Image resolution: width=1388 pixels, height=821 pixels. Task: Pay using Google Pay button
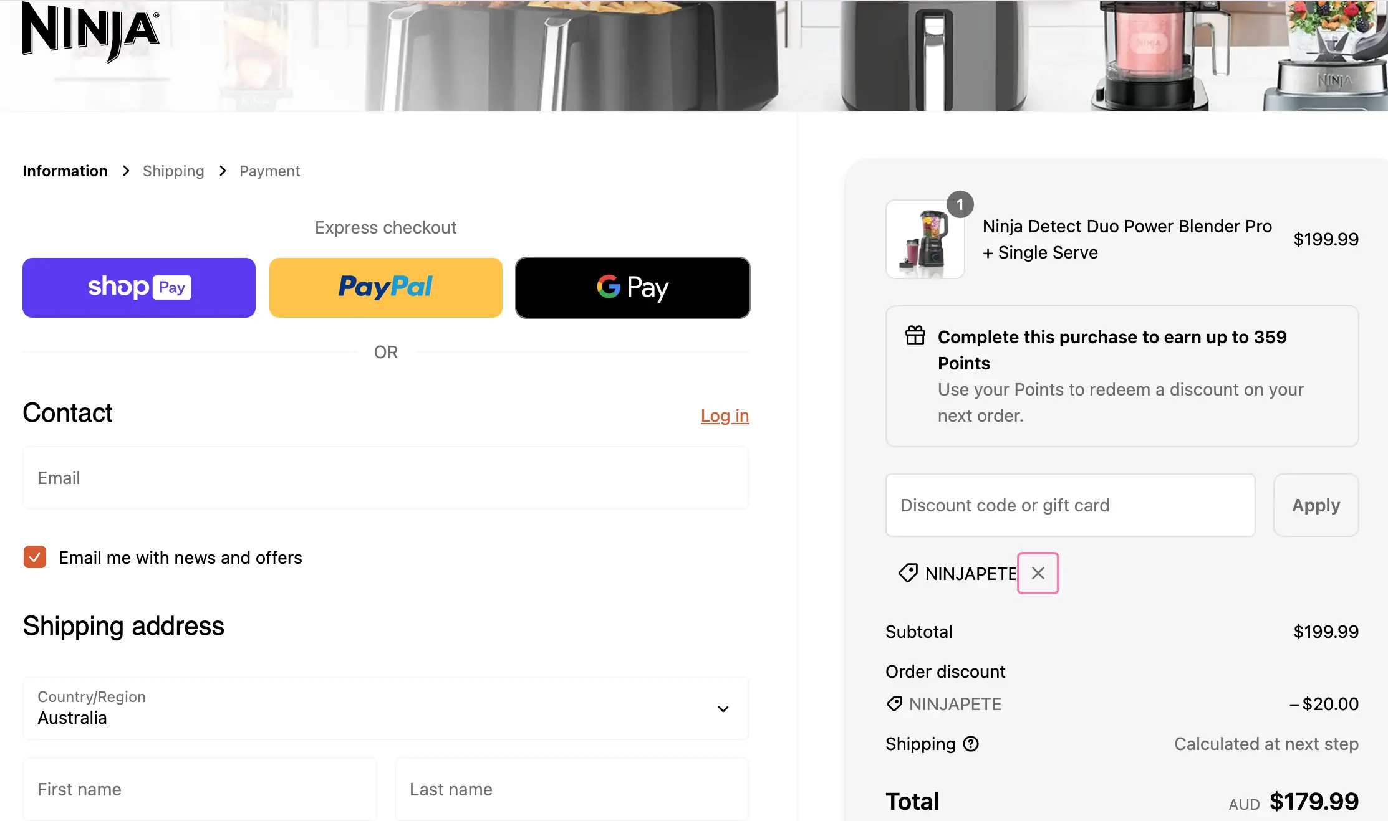pyautogui.click(x=632, y=288)
